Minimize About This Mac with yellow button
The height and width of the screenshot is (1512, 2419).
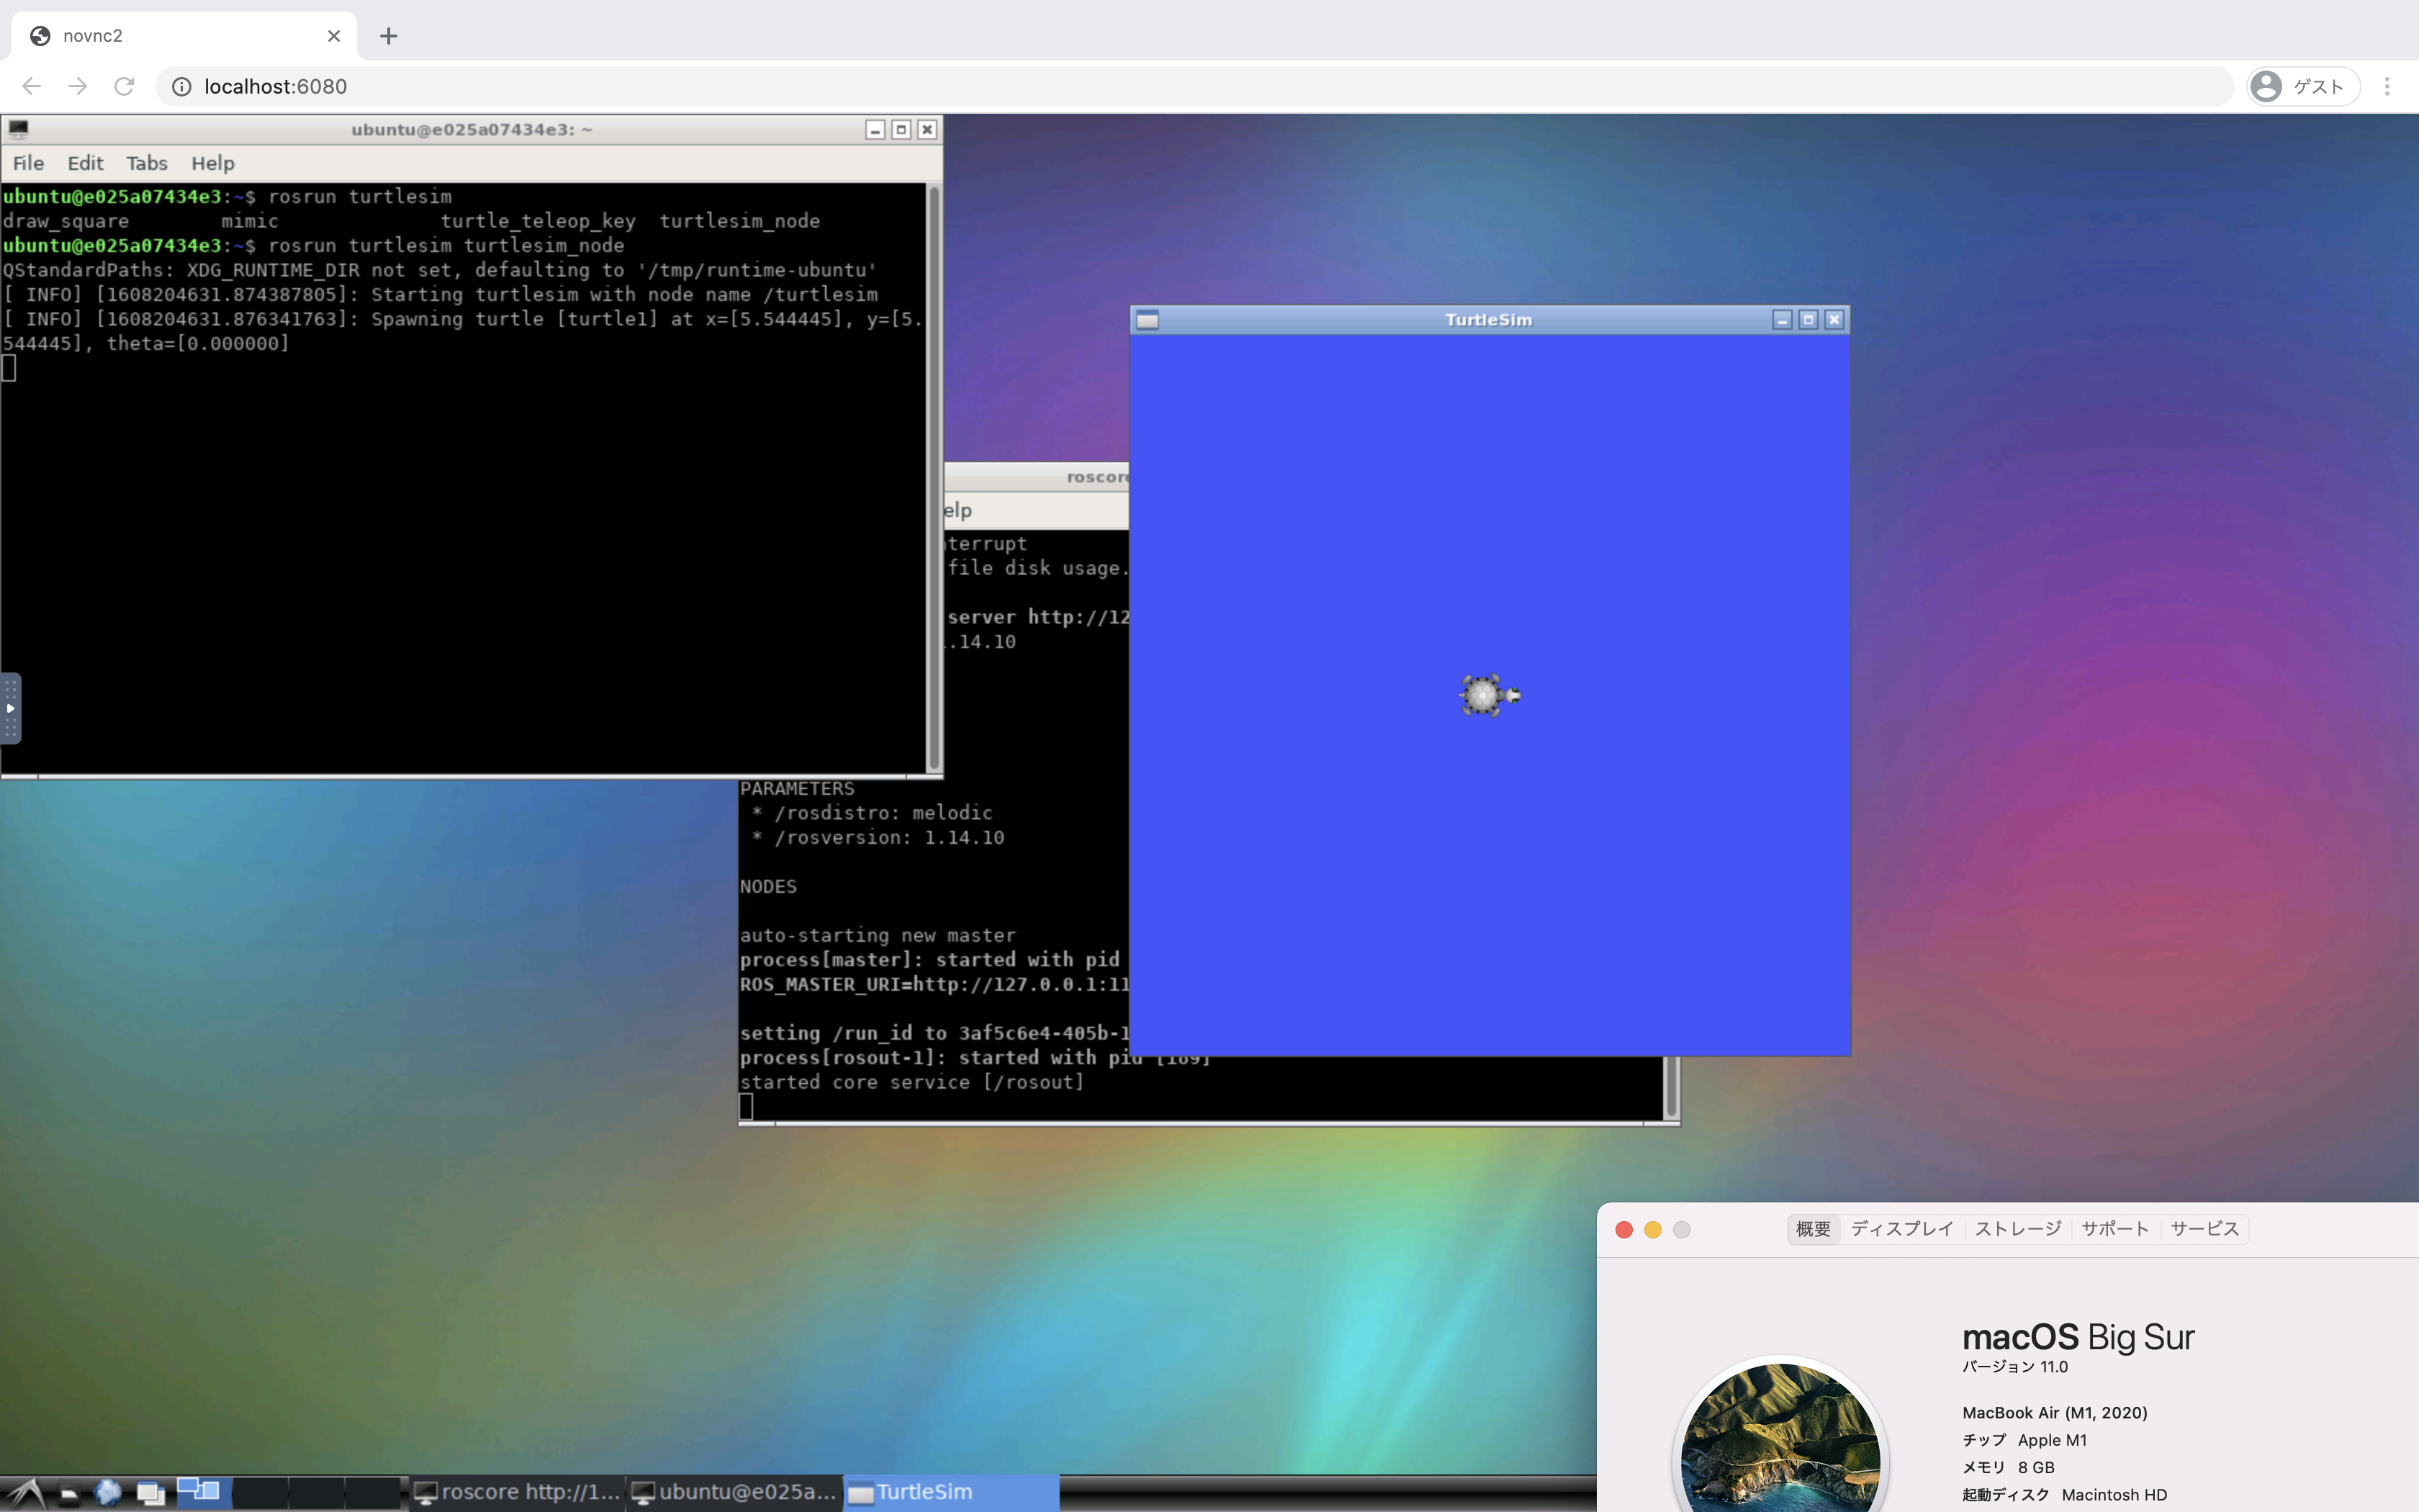pos(1653,1230)
